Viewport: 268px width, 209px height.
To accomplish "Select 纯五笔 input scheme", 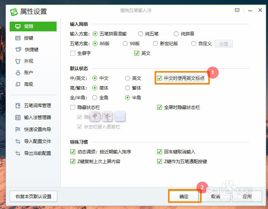I will [140, 34].
